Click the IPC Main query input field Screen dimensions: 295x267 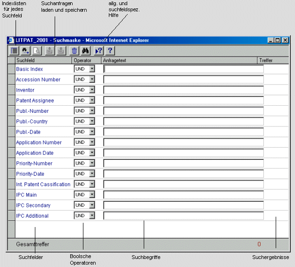(x=183, y=195)
